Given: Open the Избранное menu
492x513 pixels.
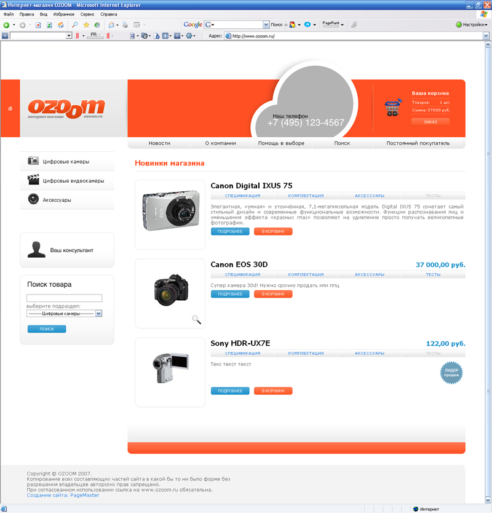Looking at the screenshot, I should point(64,14).
